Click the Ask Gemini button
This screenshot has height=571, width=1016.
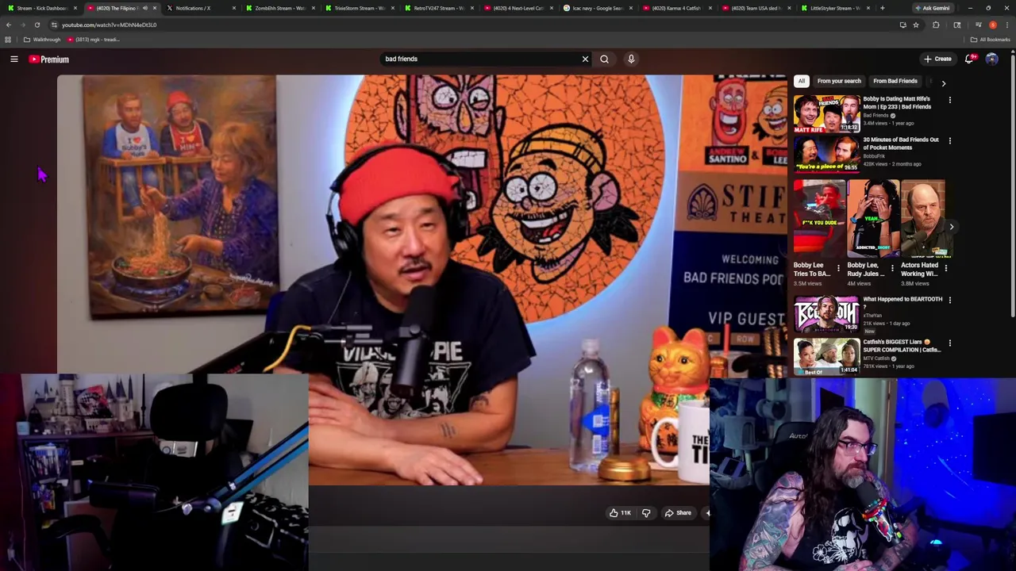(932, 8)
